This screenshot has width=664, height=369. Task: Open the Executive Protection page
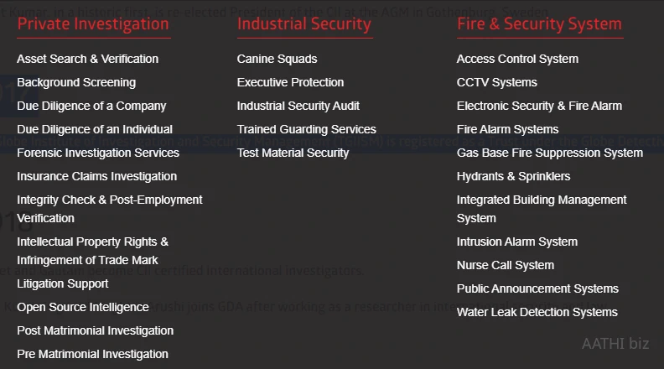(x=290, y=82)
